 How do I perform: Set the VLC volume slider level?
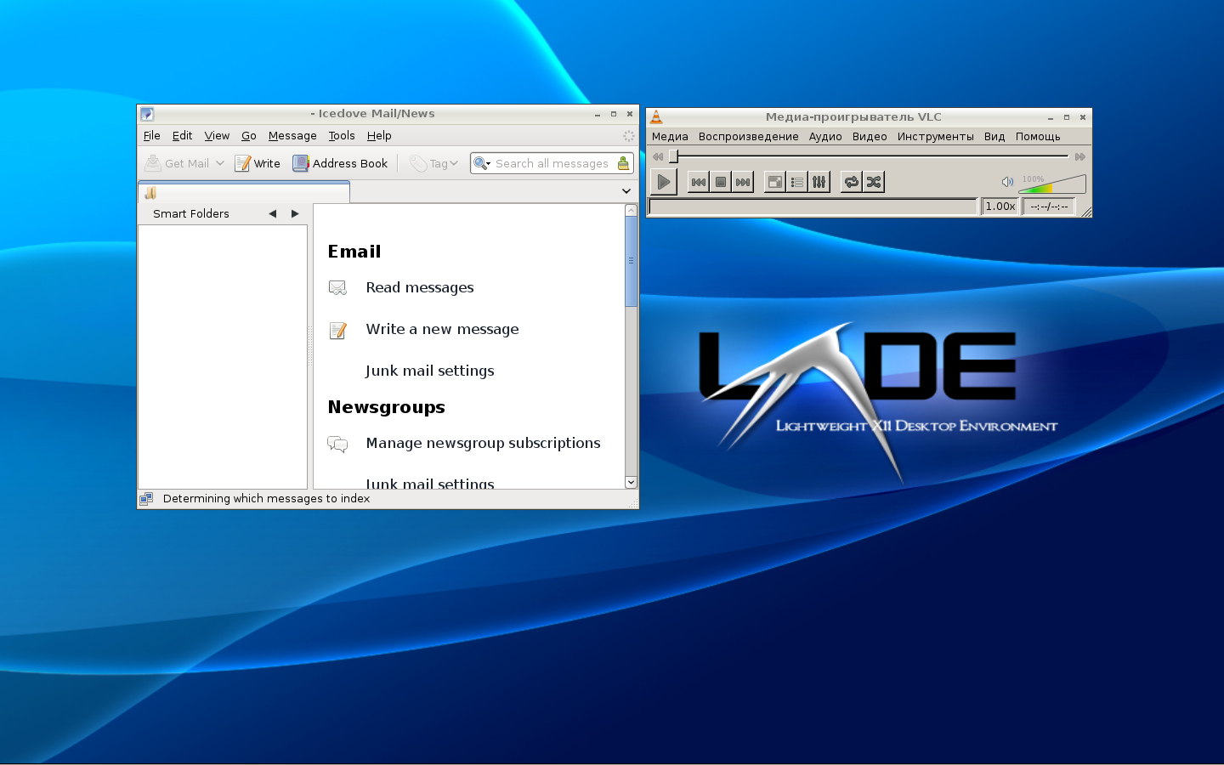(x=1052, y=184)
